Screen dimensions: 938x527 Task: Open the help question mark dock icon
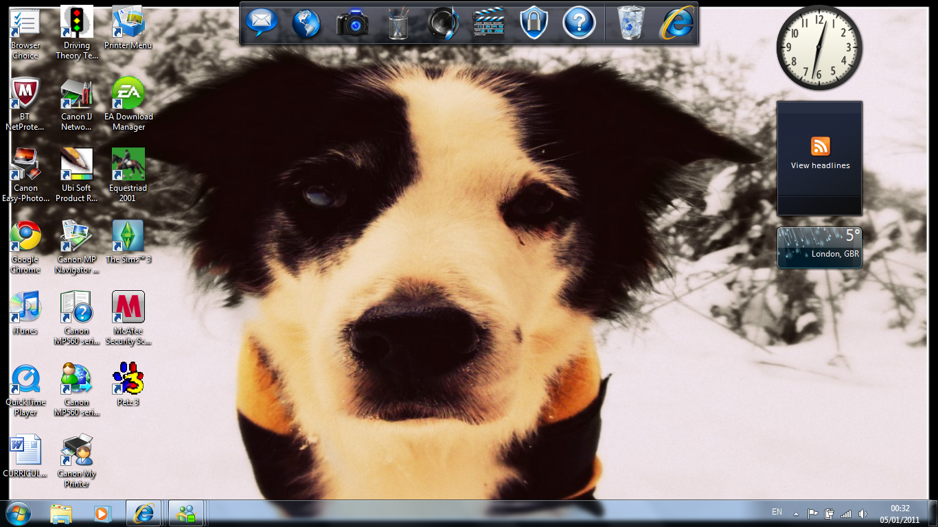tap(579, 23)
